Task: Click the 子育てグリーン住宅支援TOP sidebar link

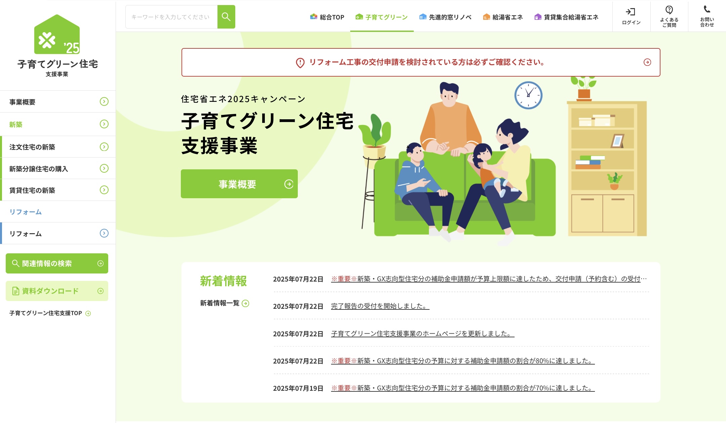Action: coord(50,313)
